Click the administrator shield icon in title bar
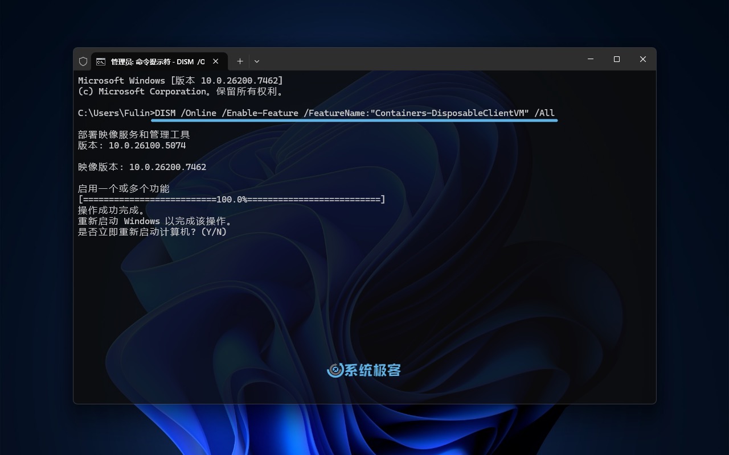The height and width of the screenshot is (455, 729). 83,61
